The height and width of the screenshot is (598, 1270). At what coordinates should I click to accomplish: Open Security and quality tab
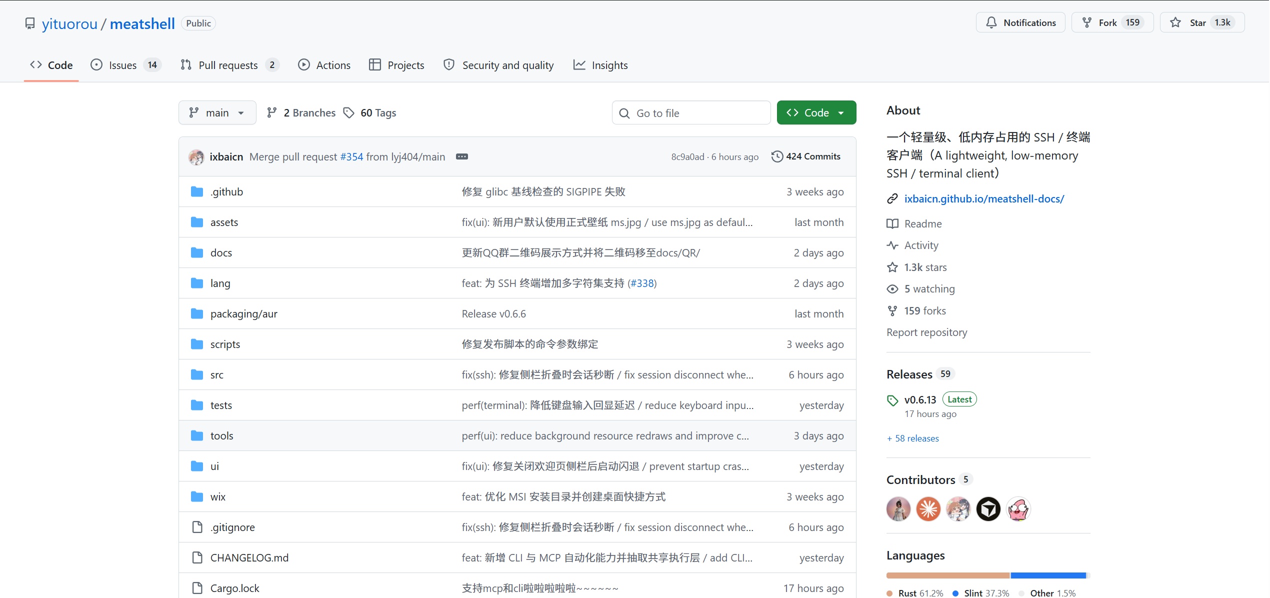click(498, 65)
